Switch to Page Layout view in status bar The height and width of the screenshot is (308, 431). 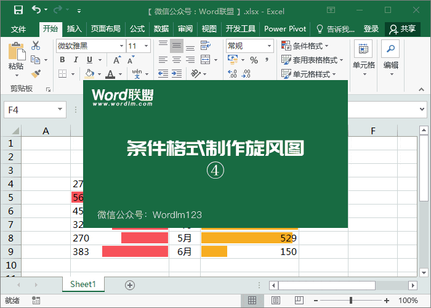coord(276,301)
